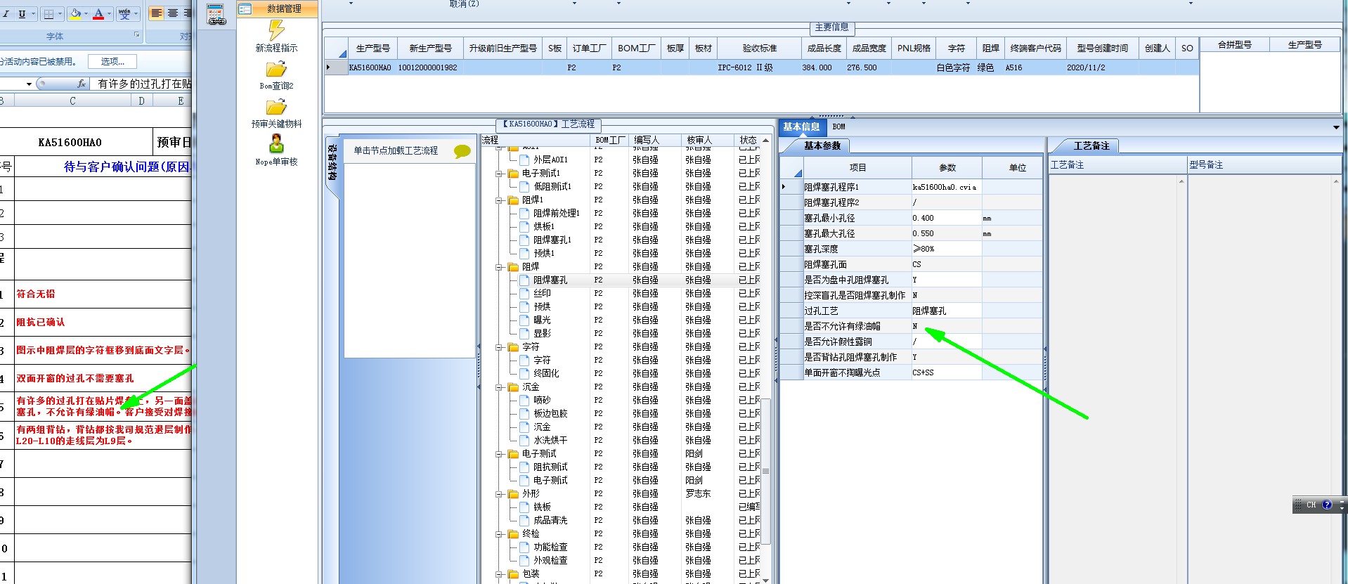Click the 合拼型号 column header
The width and height of the screenshot is (1348, 584).
pyautogui.click(x=1235, y=44)
